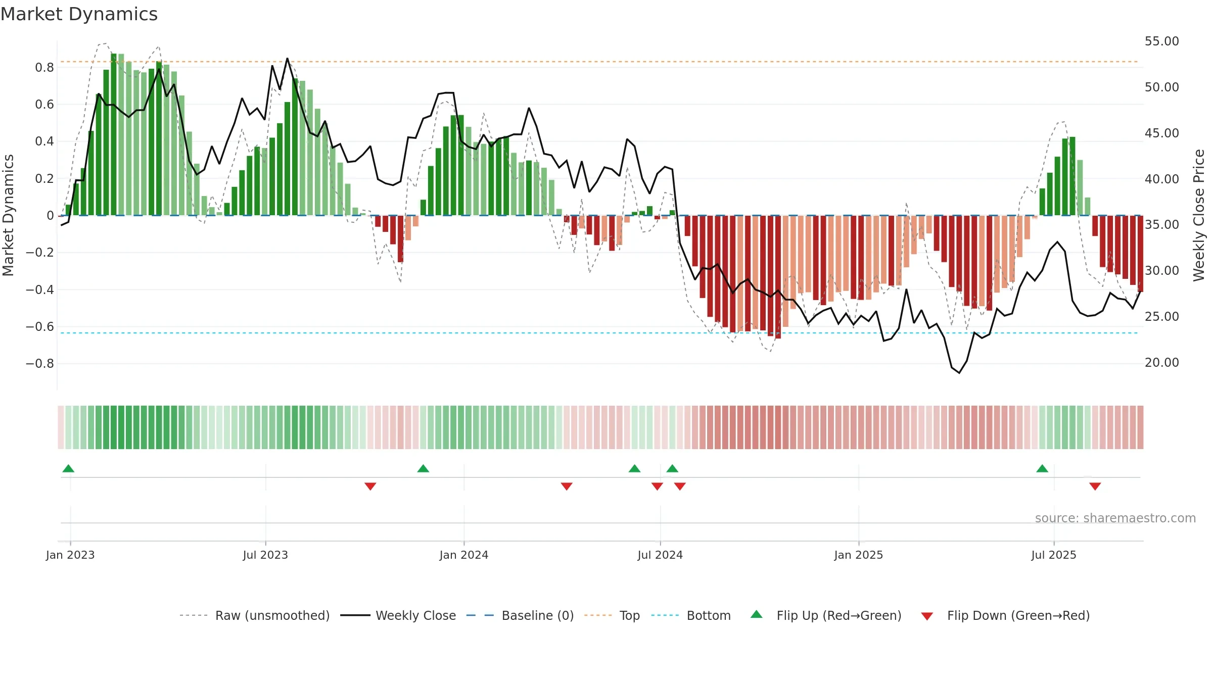1213x682 pixels.
Task: Click the Weekly Close Price axis title
Action: (x=1199, y=215)
